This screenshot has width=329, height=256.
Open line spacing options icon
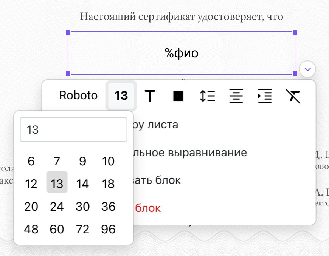click(x=207, y=96)
